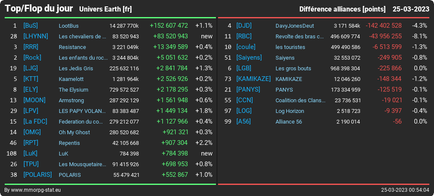Open Coalition des Clans... alliance name
Screen dimensions: 434x196
301,100
